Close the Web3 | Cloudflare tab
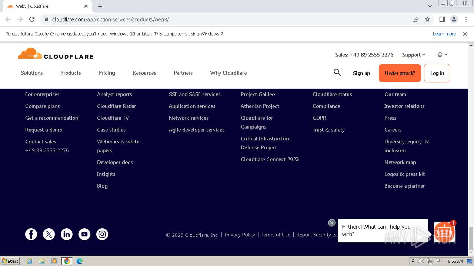Viewport: 474px width, 266px height. point(86,6)
